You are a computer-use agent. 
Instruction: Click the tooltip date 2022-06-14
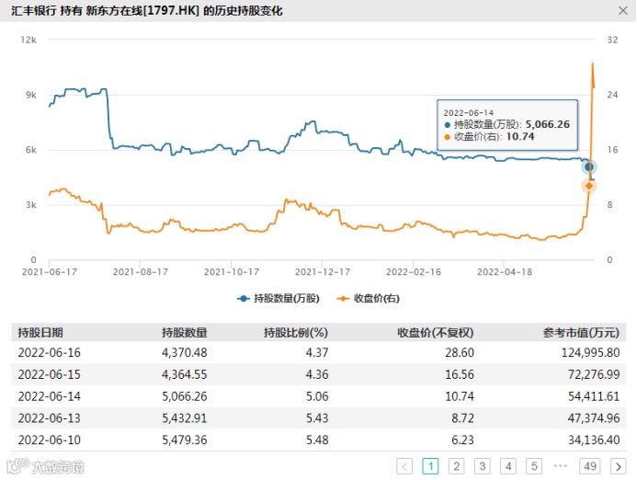(x=469, y=112)
